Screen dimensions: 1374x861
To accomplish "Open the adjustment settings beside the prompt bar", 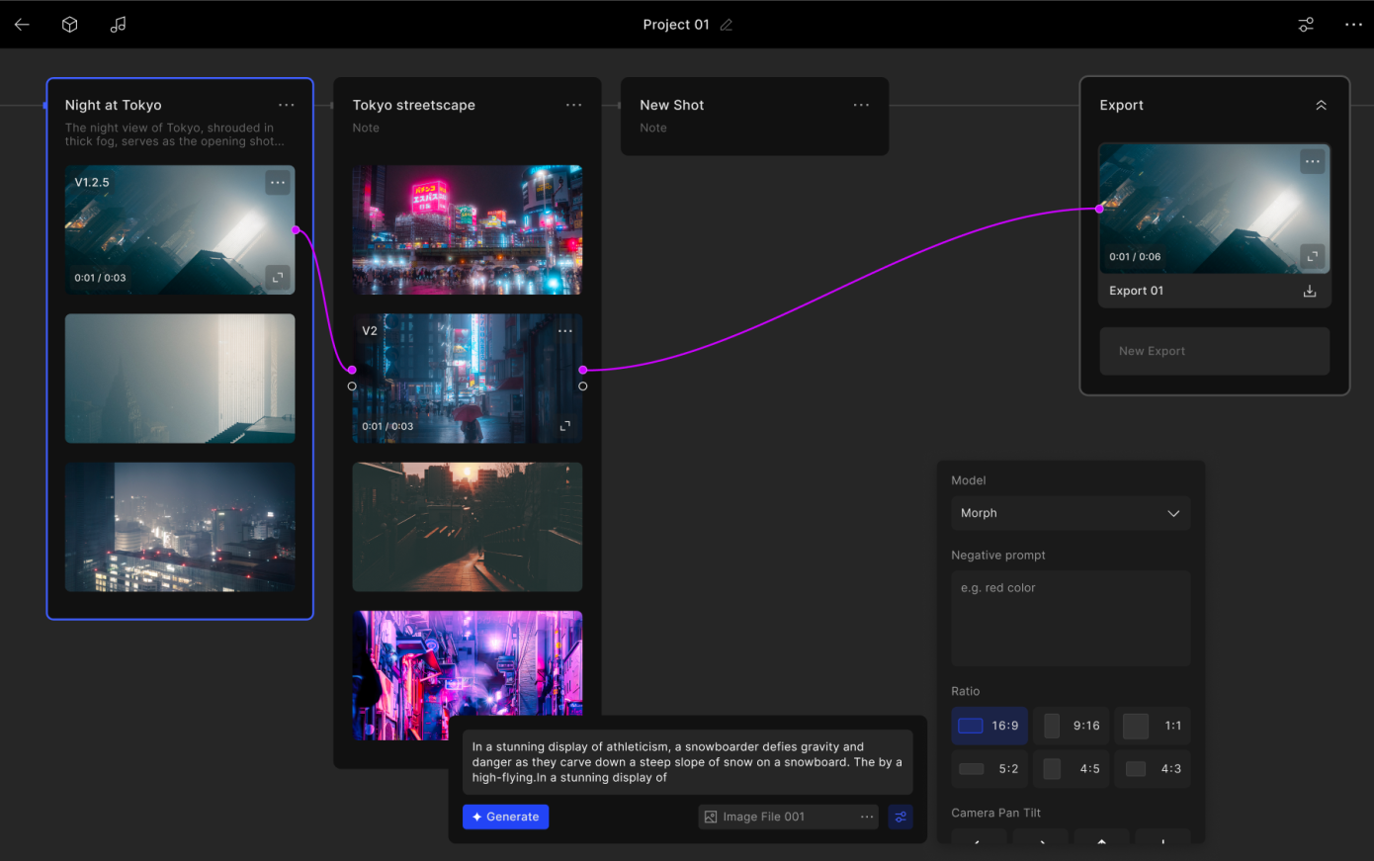I will [x=900, y=817].
